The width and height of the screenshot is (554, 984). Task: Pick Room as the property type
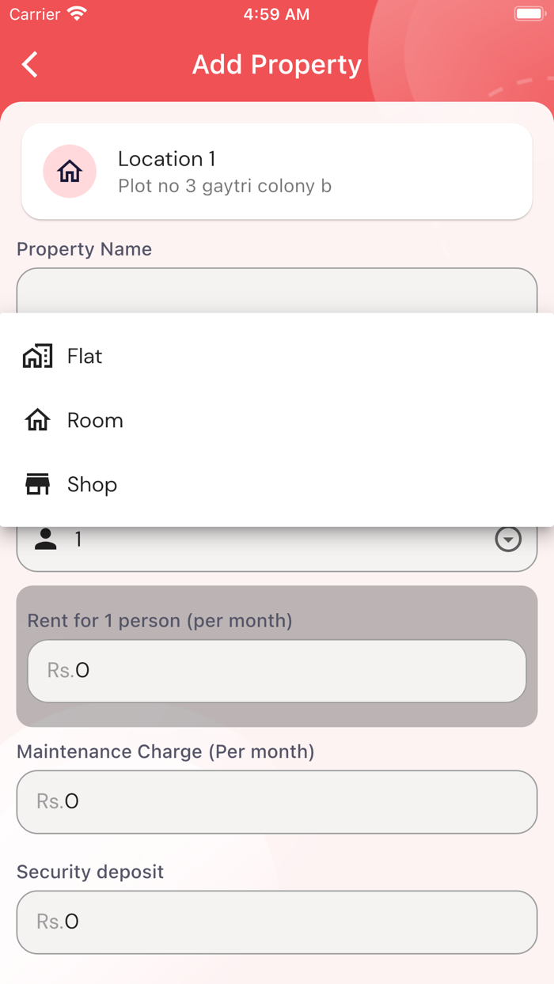(94, 420)
